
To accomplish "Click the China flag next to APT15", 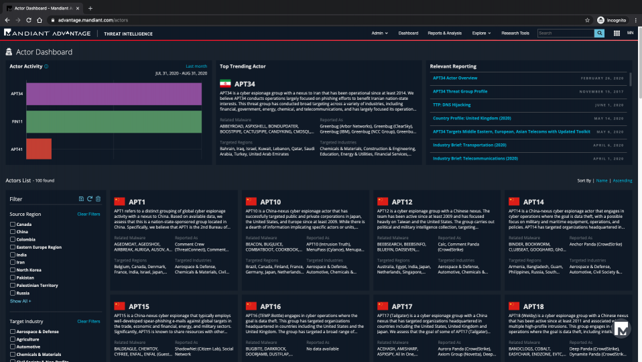I will click(119, 306).
